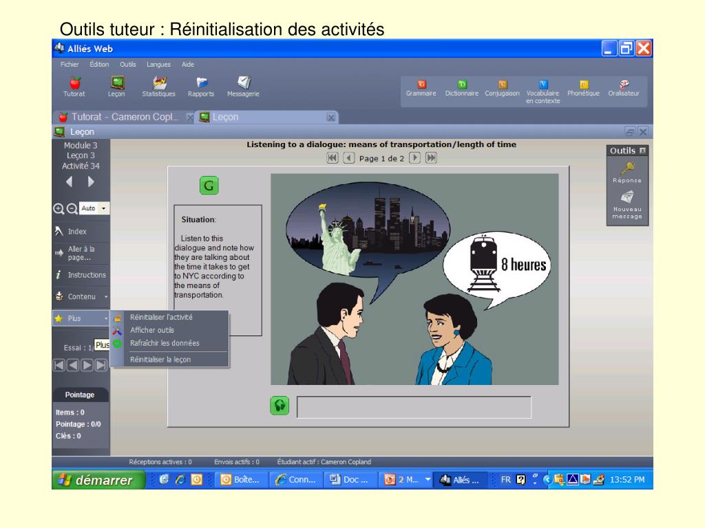Click first-attempt button under Essai
The height and width of the screenshot is (528, 705).
coord(59,365)
